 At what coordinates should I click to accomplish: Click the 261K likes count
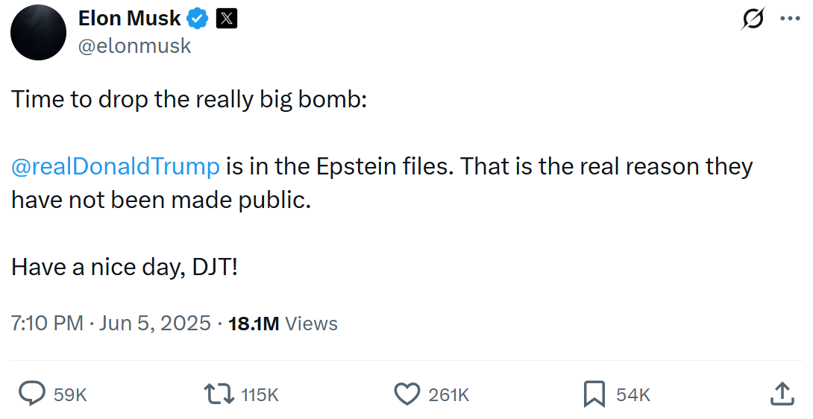pos(448,395)
